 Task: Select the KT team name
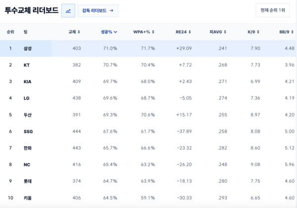click(x=27, y=65)
